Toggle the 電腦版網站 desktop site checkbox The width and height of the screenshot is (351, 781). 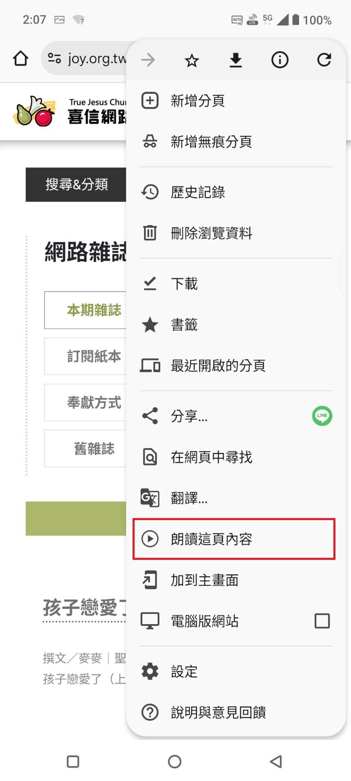[322, 621]
